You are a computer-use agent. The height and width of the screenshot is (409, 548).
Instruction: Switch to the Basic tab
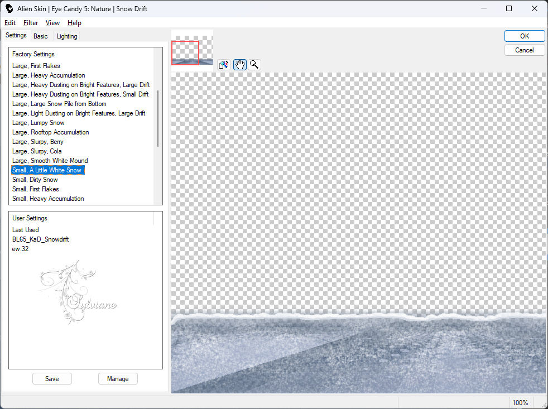[41, 36]
